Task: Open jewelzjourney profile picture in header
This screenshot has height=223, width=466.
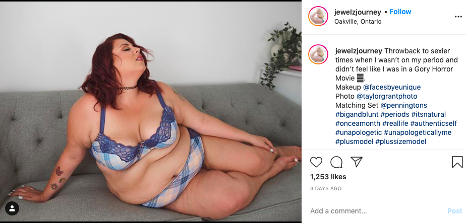Action: click(318, 16)
